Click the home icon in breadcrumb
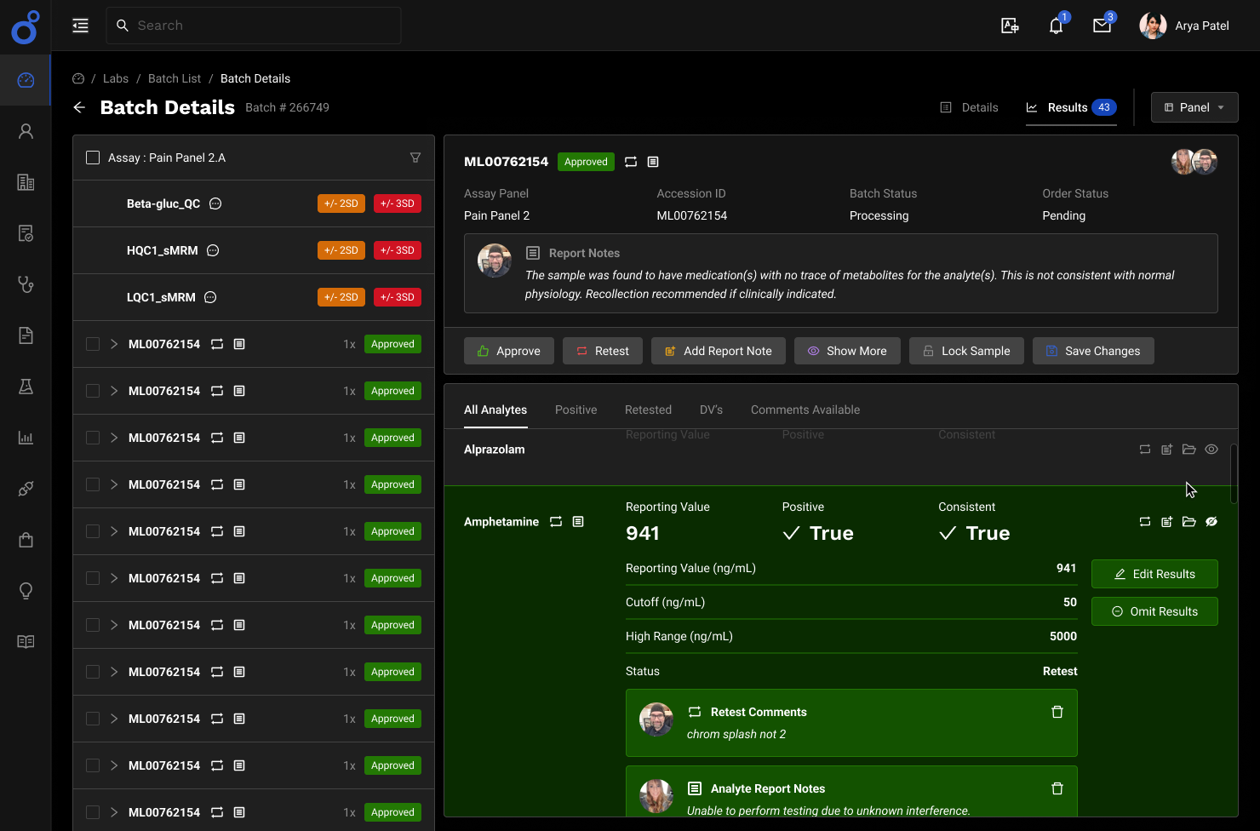Screen dimensions: 1260x831 [x=78, y=78]
